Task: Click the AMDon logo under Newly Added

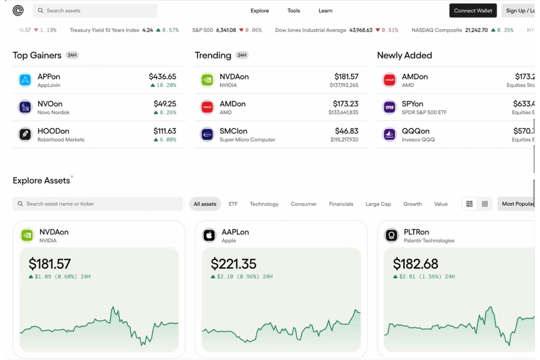Action: tap(389, 80)
